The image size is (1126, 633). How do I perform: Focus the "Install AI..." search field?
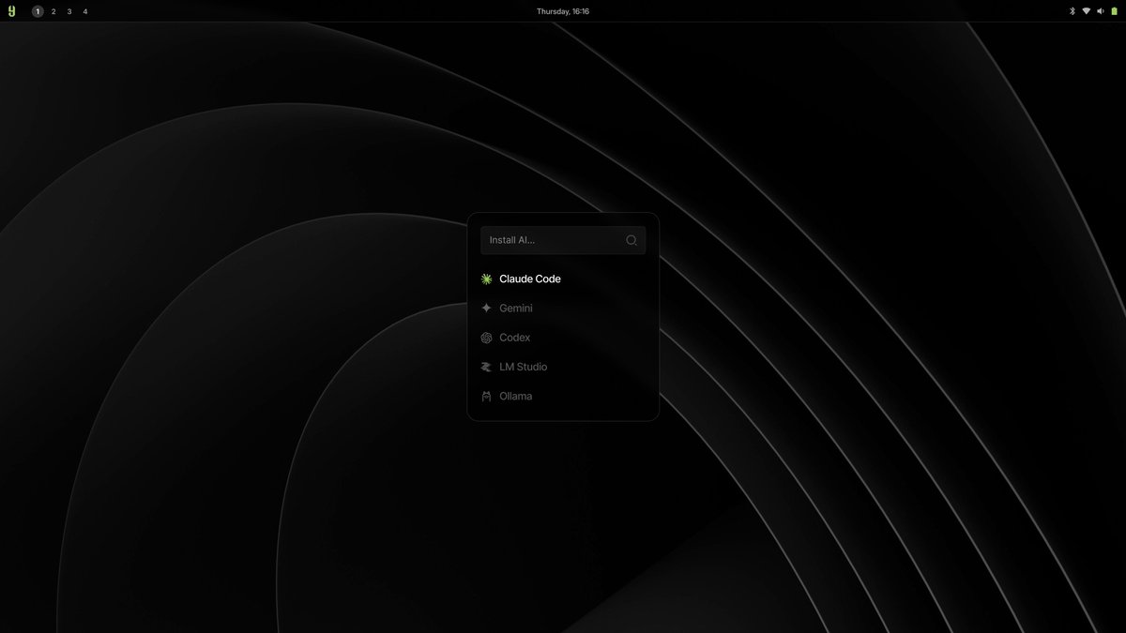(x=563, y=240)
